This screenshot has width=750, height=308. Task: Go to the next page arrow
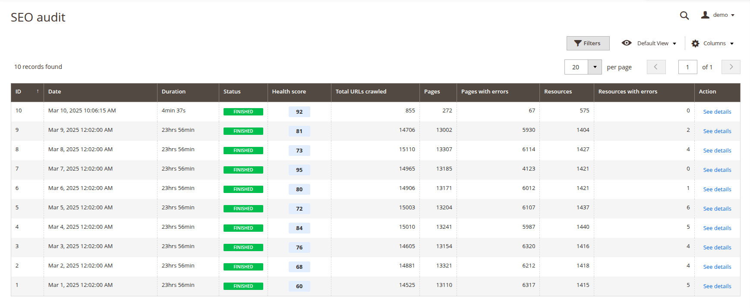pos(731,67)
